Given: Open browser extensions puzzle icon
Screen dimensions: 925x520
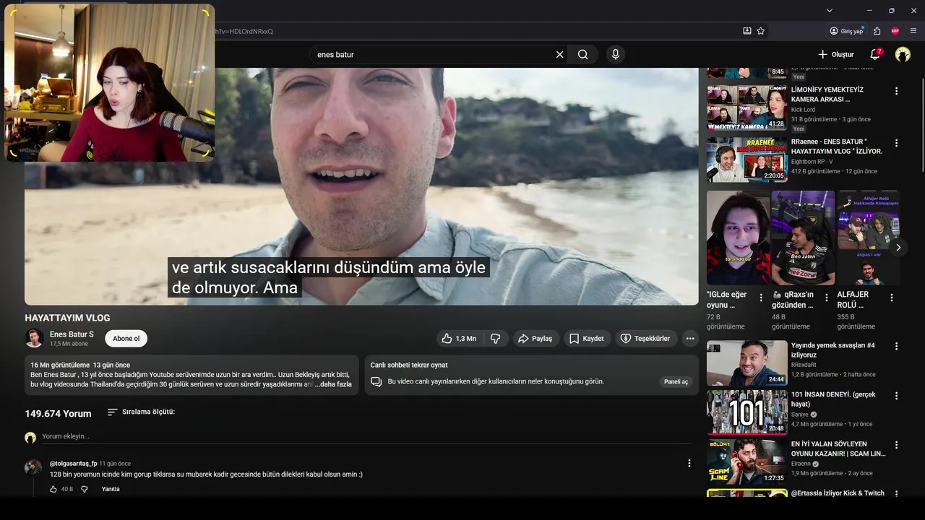Looking at the screenshot, I should coord(877,31).
